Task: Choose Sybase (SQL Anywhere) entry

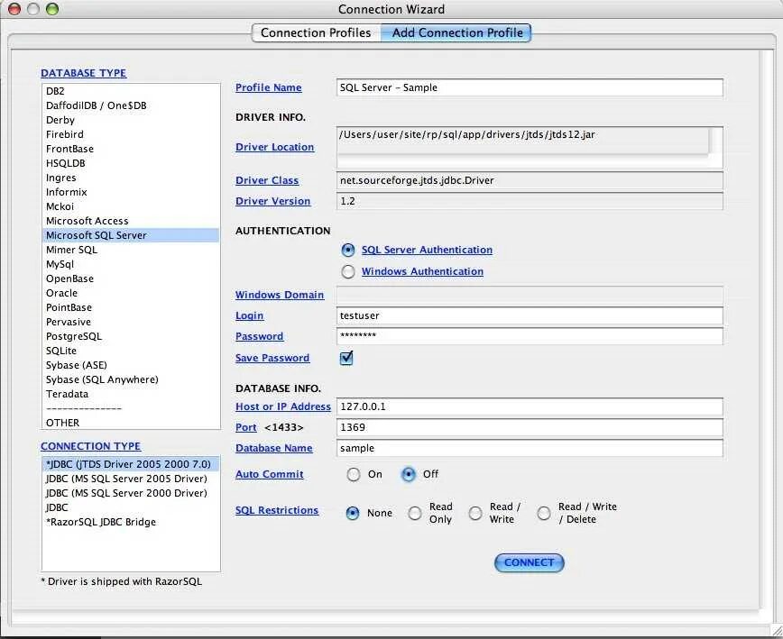Action: (131, 380)
